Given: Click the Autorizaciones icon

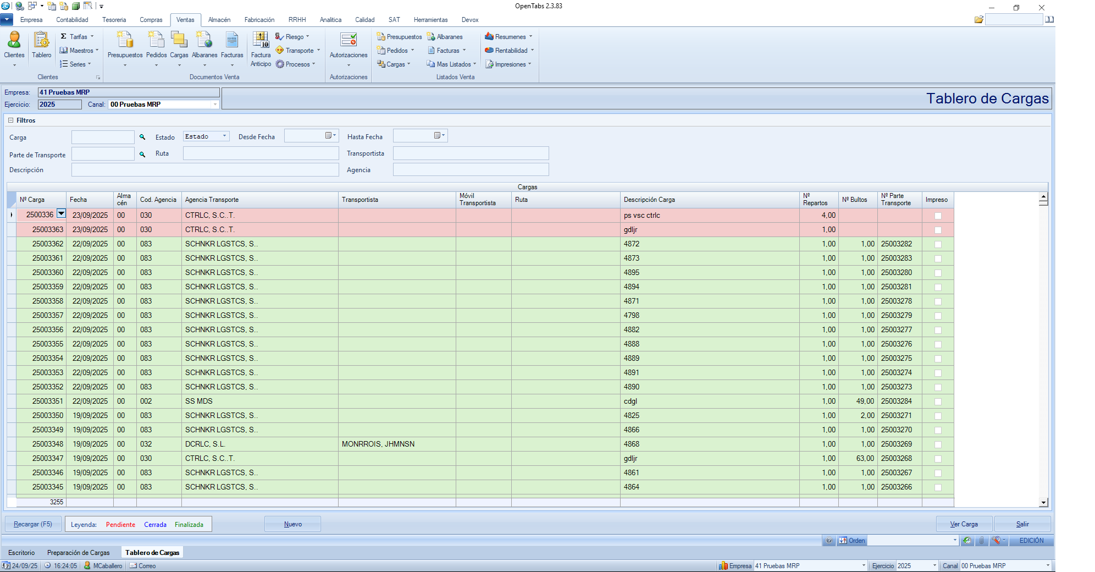Looking at the screenshot, I should 349,44.
